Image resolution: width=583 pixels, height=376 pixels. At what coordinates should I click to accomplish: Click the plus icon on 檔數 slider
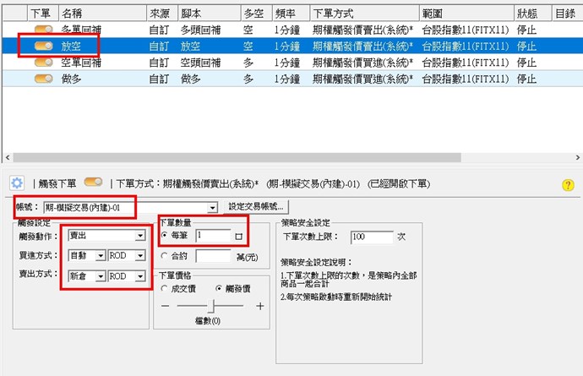(259, 306)
